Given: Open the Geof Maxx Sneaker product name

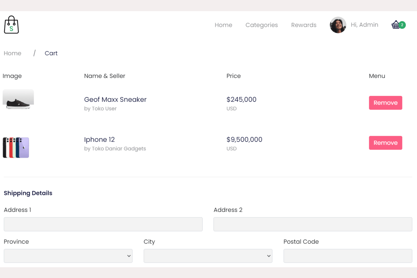Looking at the screenshot, I should point(115,99).
